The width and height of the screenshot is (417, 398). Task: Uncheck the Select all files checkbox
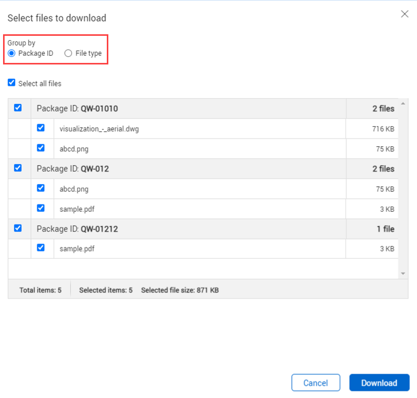pyautogui.click(x=12, y=83)
